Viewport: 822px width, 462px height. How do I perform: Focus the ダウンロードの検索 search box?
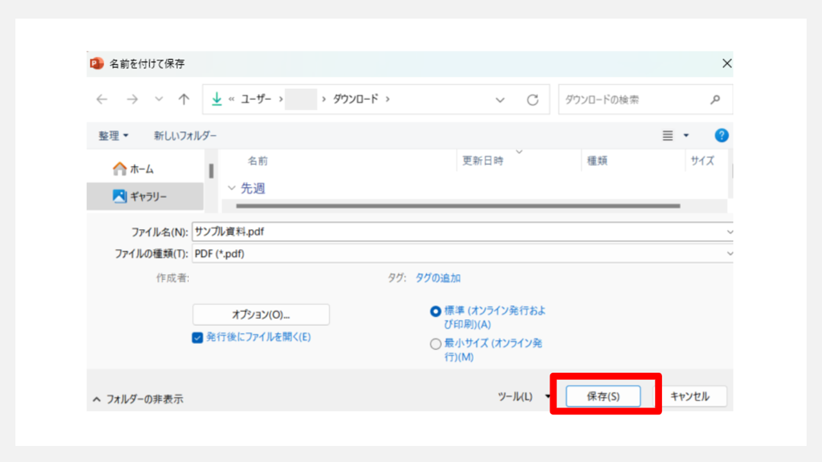[x=645, y=99]
